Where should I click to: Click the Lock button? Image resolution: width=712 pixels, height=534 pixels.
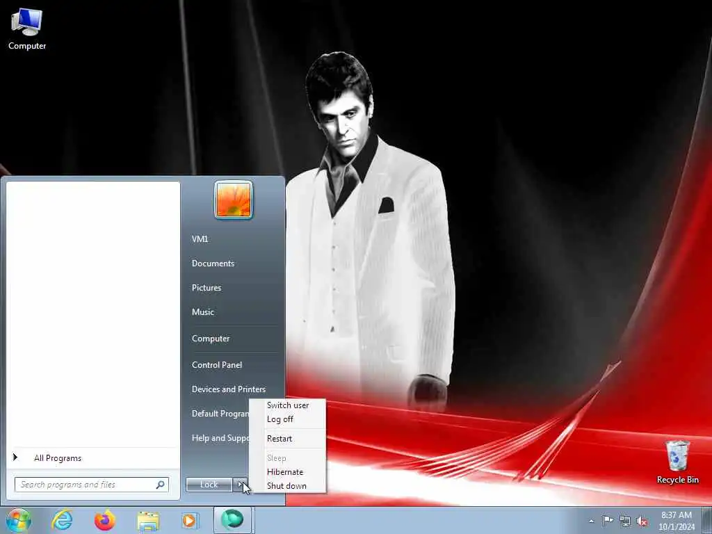(209, 485)
